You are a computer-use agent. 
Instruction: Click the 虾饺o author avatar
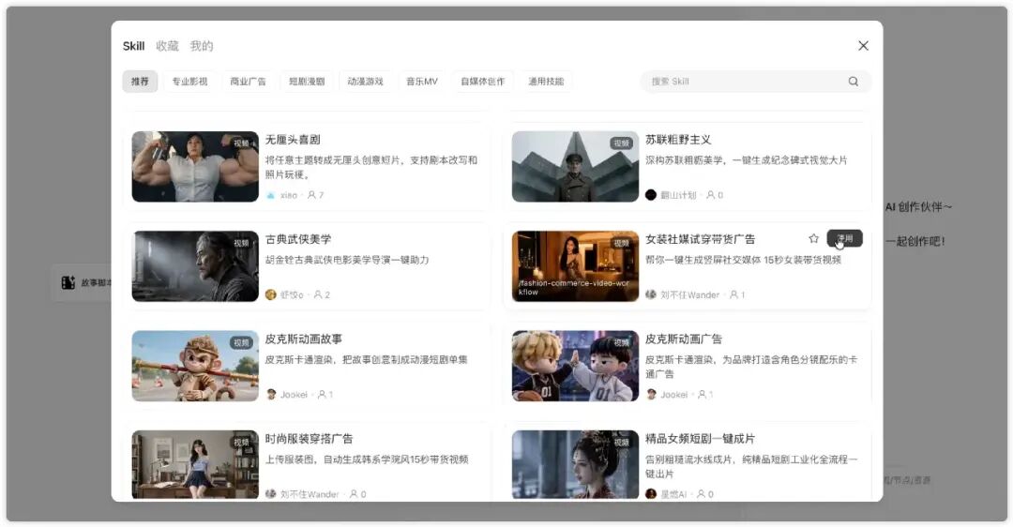tap(271, 294)
